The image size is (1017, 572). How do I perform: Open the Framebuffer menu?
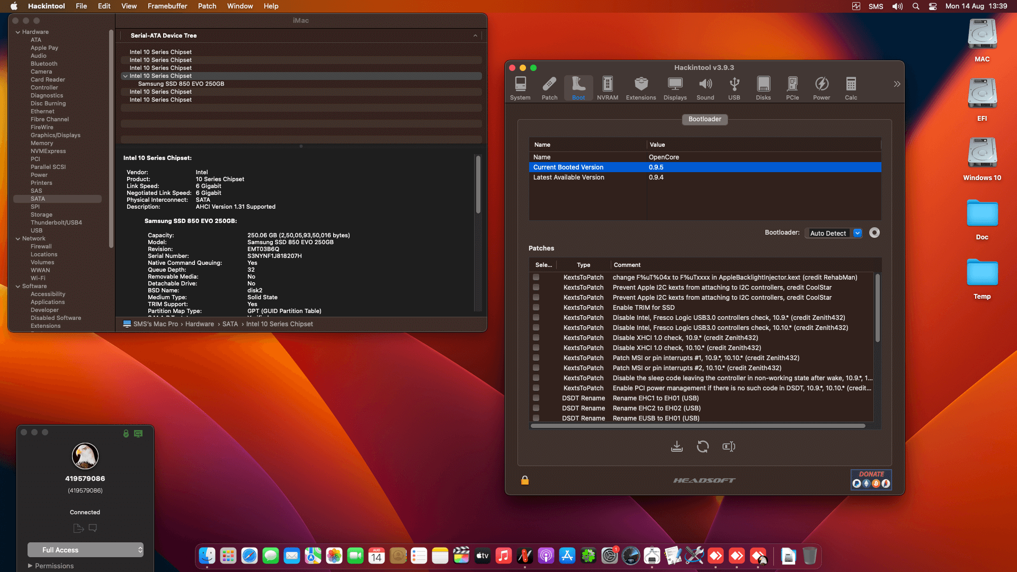(167, 6)
